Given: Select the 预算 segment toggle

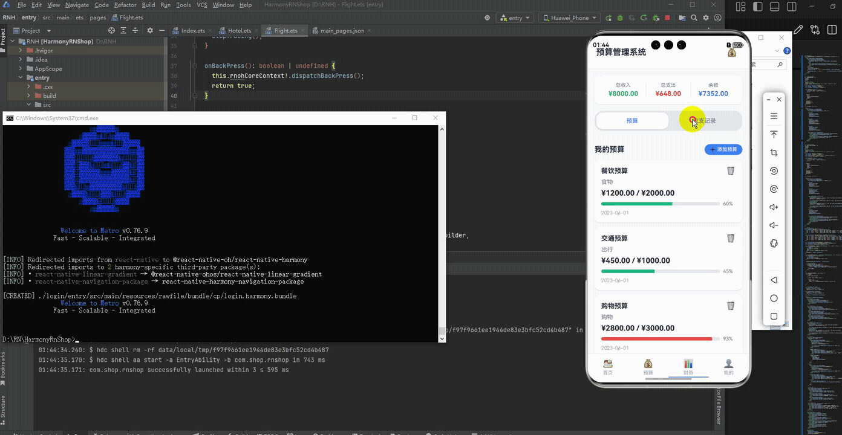Looking at the screenshot, I should point(632,121).
